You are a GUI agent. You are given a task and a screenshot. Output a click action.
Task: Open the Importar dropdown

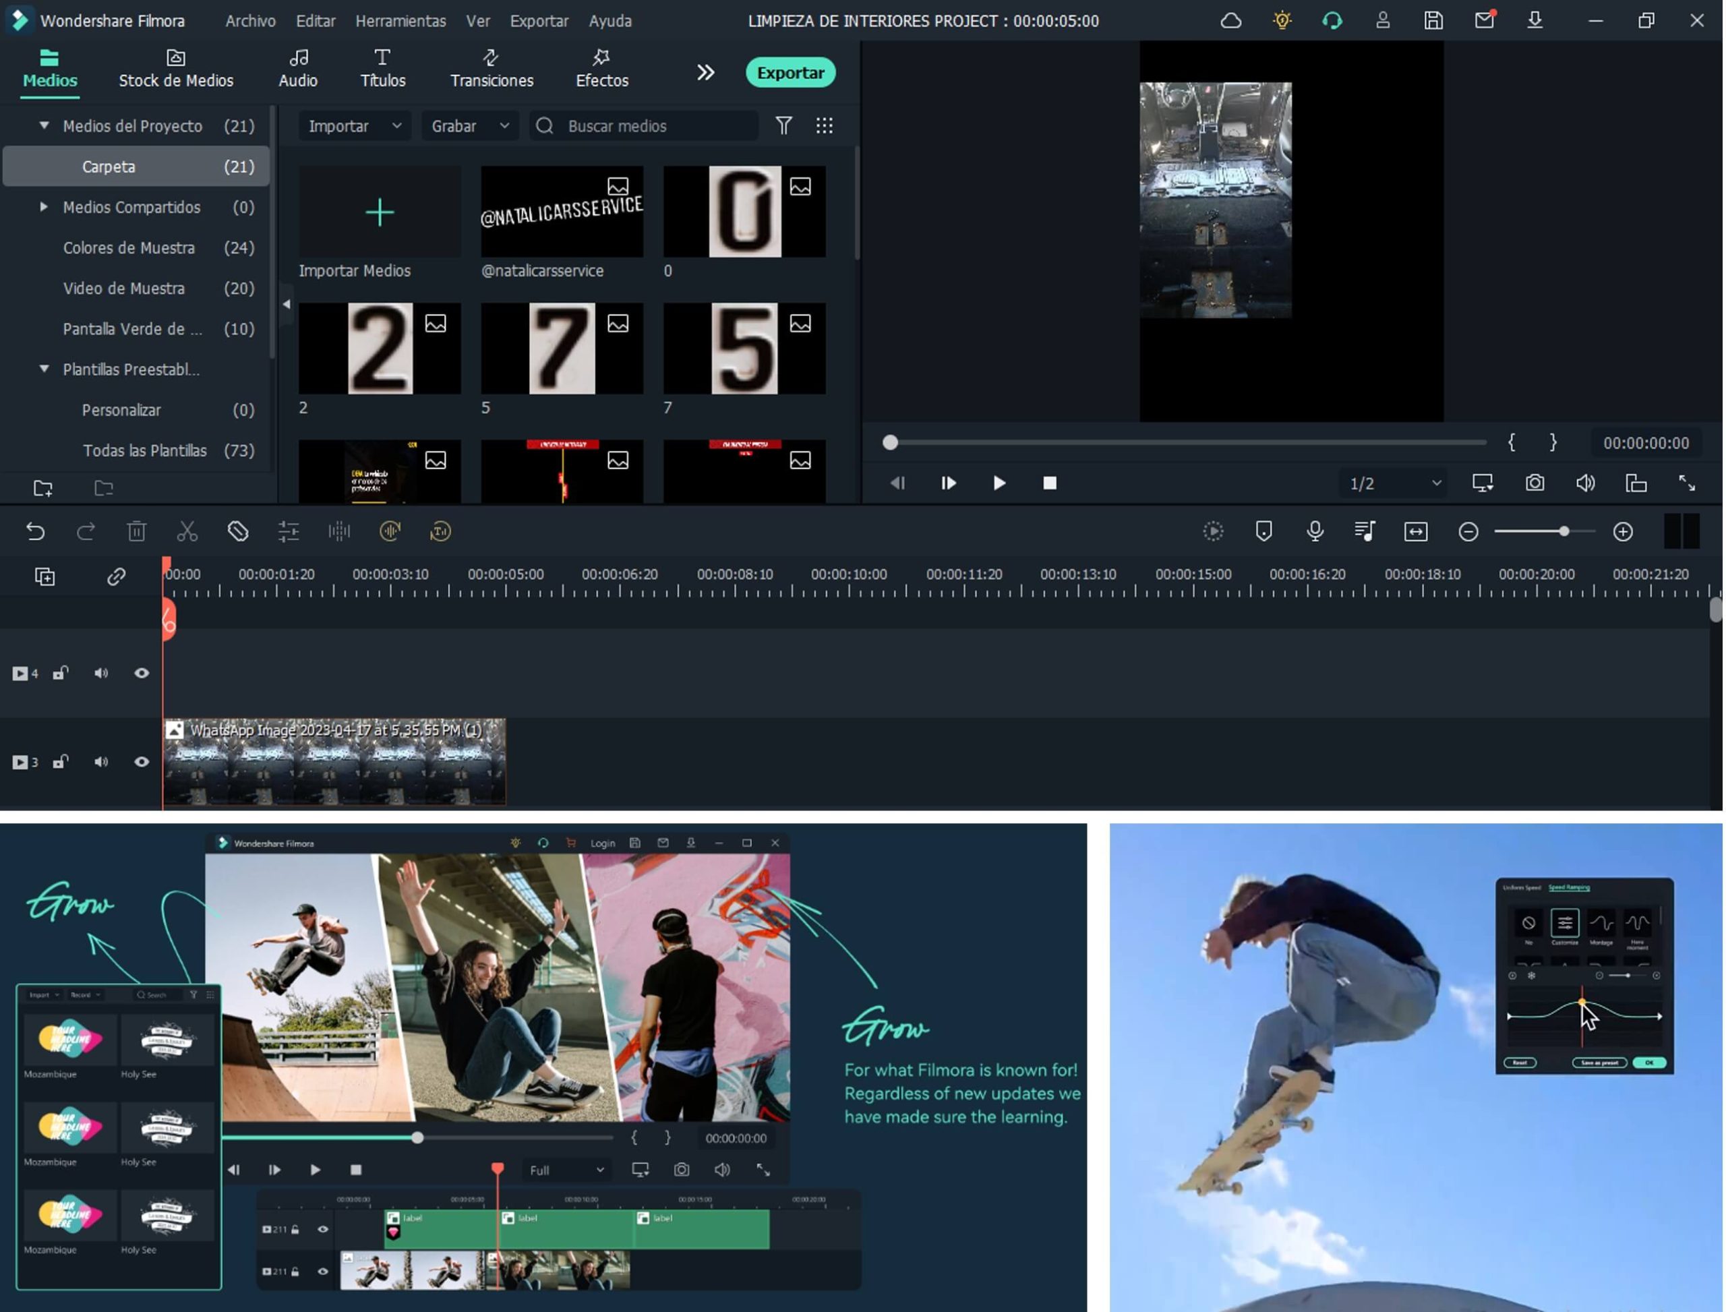tap(354, 125)
